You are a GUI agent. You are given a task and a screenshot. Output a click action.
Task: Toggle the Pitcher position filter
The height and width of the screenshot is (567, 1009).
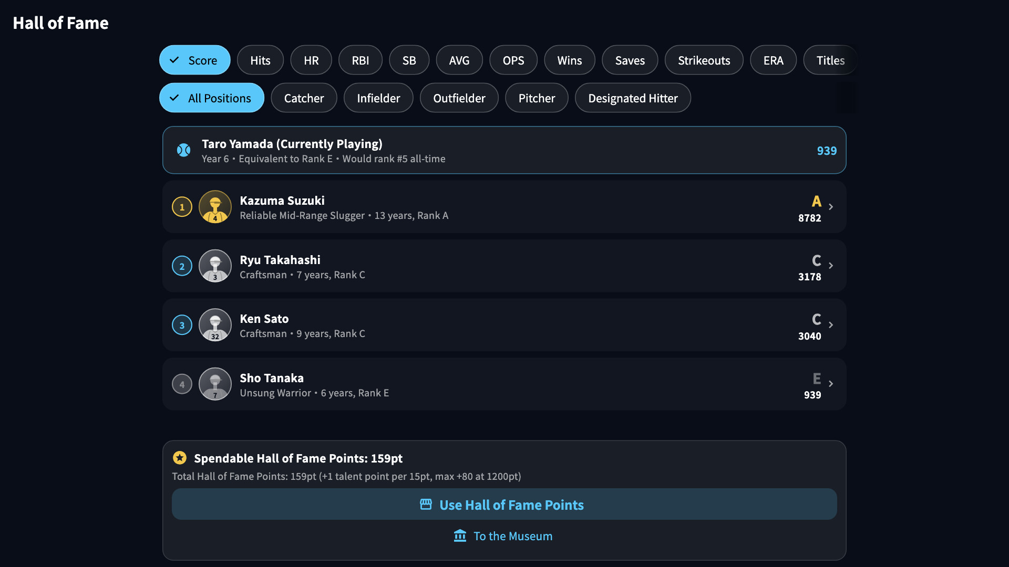tap(537, 98)
